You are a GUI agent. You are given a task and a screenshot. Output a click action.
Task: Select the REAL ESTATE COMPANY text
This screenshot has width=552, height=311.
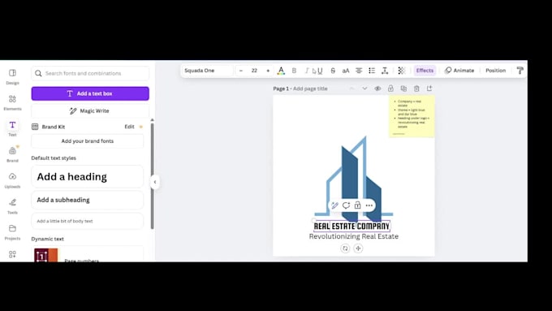point(351,226)
